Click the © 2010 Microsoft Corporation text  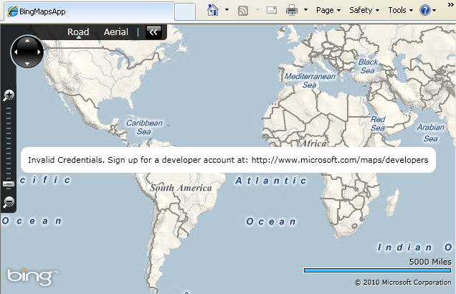(403, 283)
